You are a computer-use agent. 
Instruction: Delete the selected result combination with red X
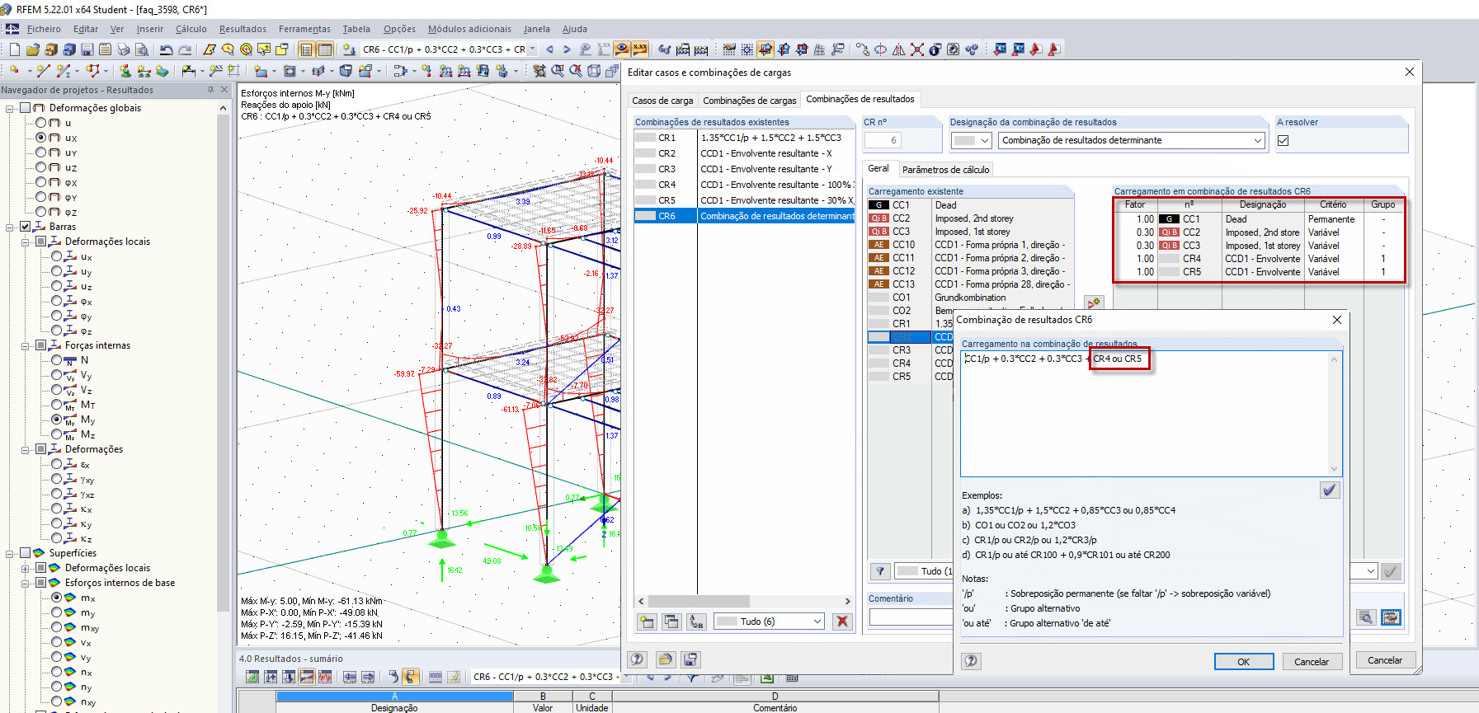point(841,622)
